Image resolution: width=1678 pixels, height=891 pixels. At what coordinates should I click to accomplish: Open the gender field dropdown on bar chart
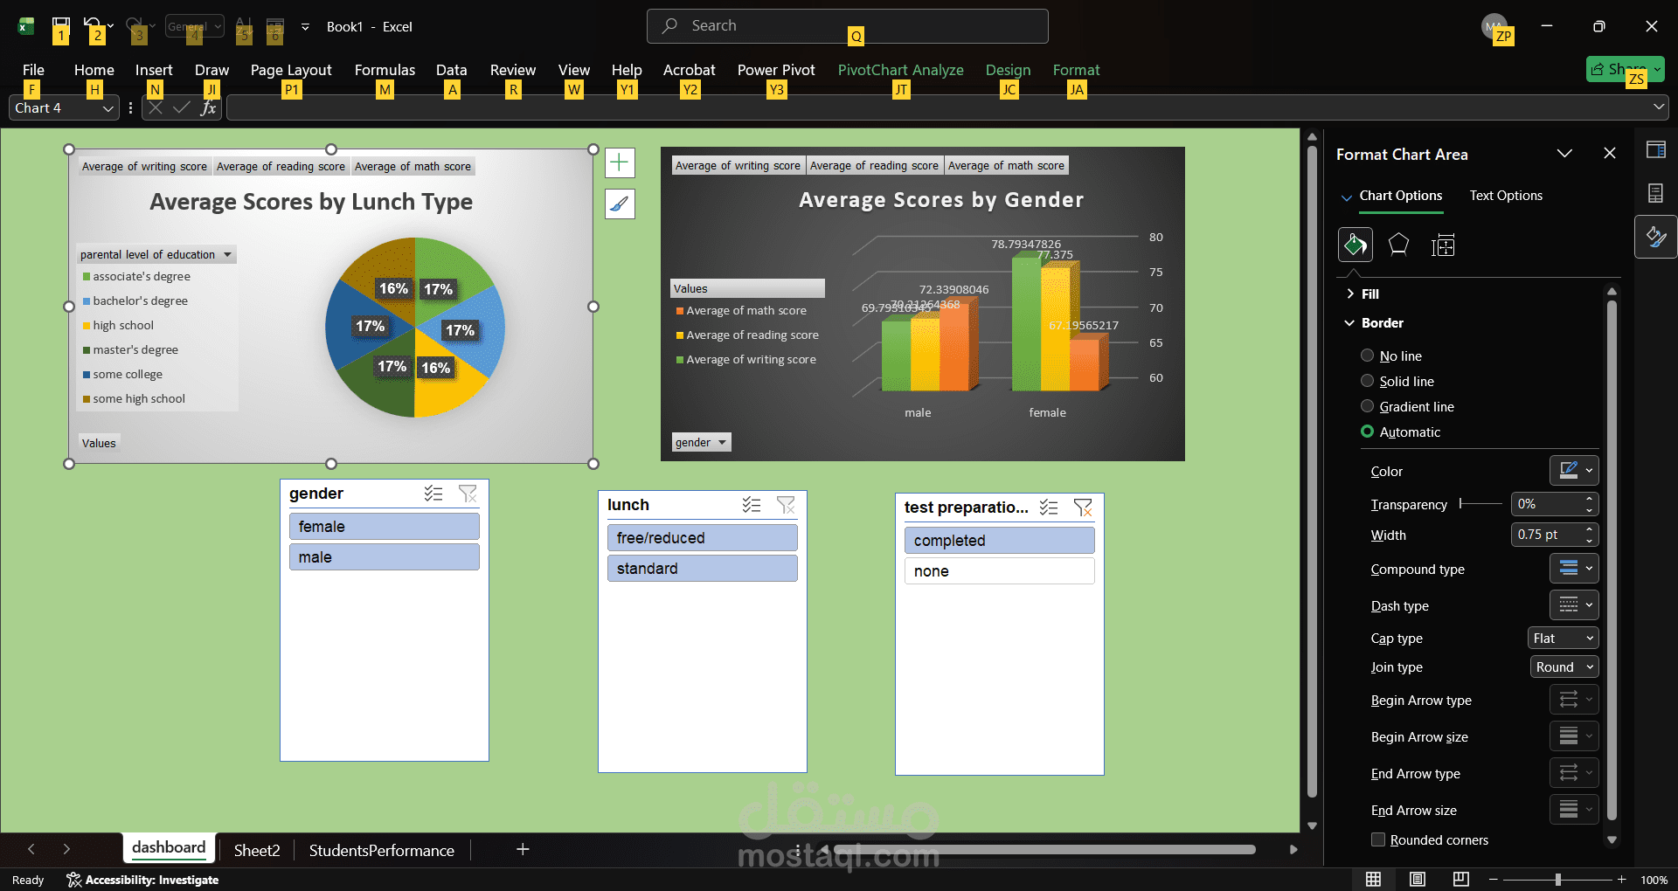(720, 442)
